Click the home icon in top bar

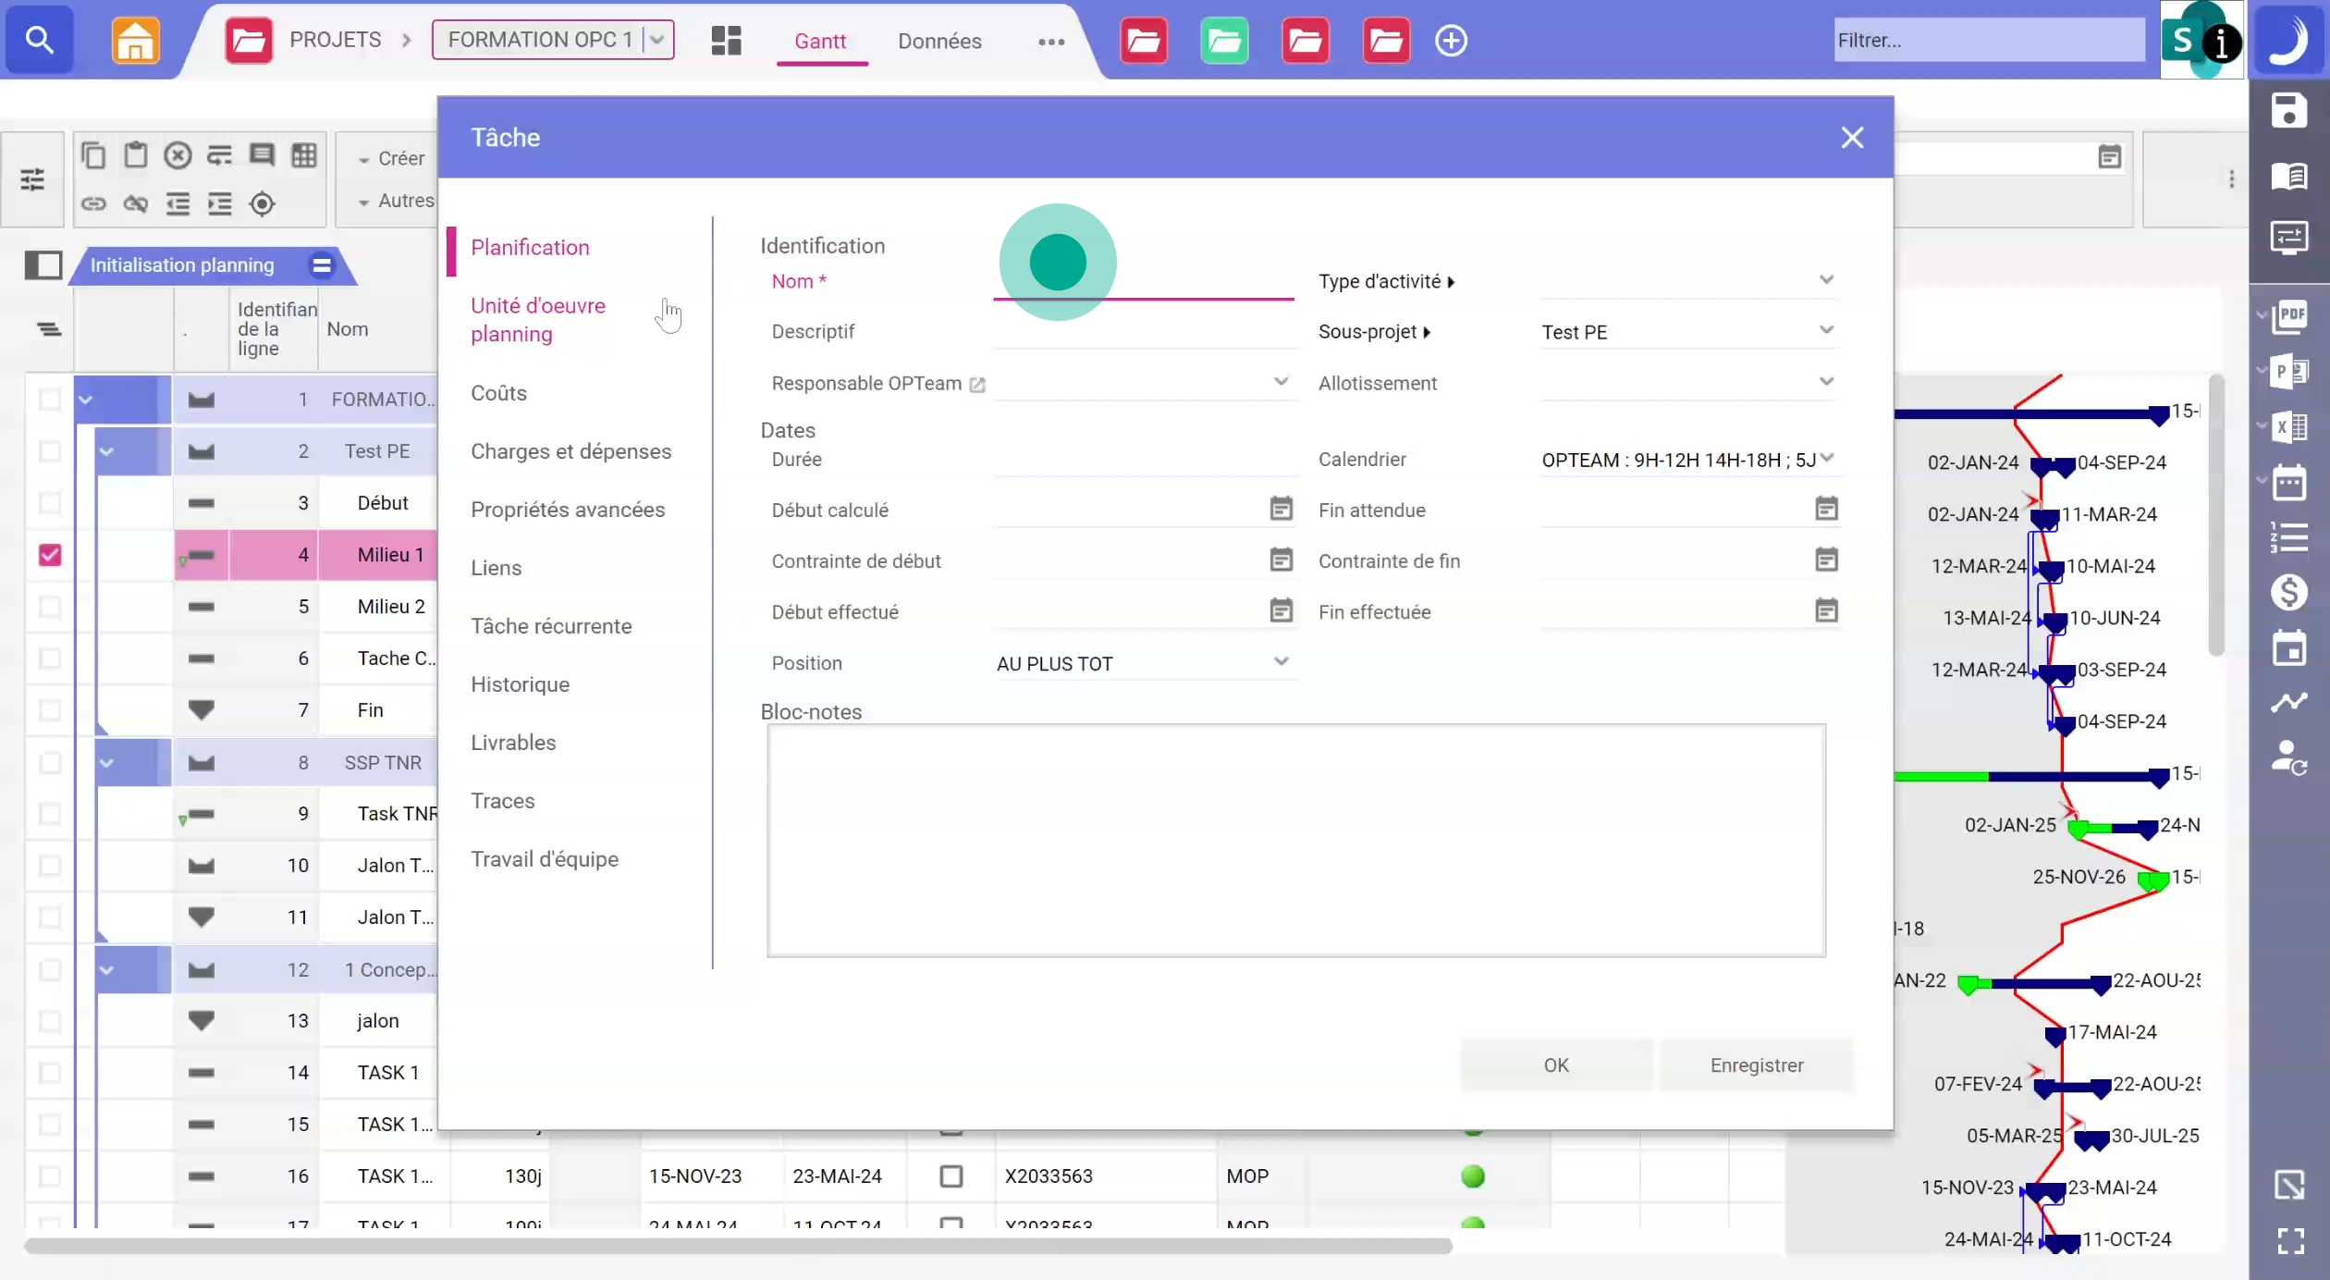(135, 41)
